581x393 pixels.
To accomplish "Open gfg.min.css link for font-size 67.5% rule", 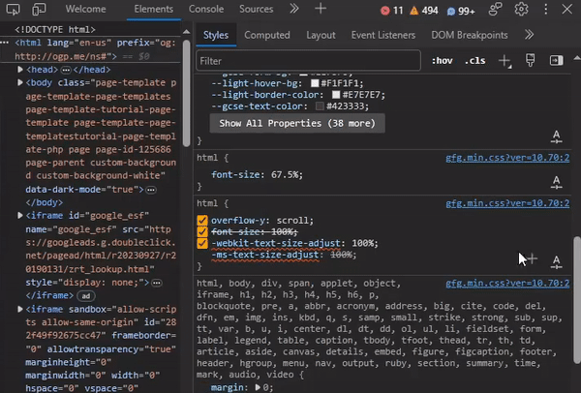I will click(x=507, y=158).
